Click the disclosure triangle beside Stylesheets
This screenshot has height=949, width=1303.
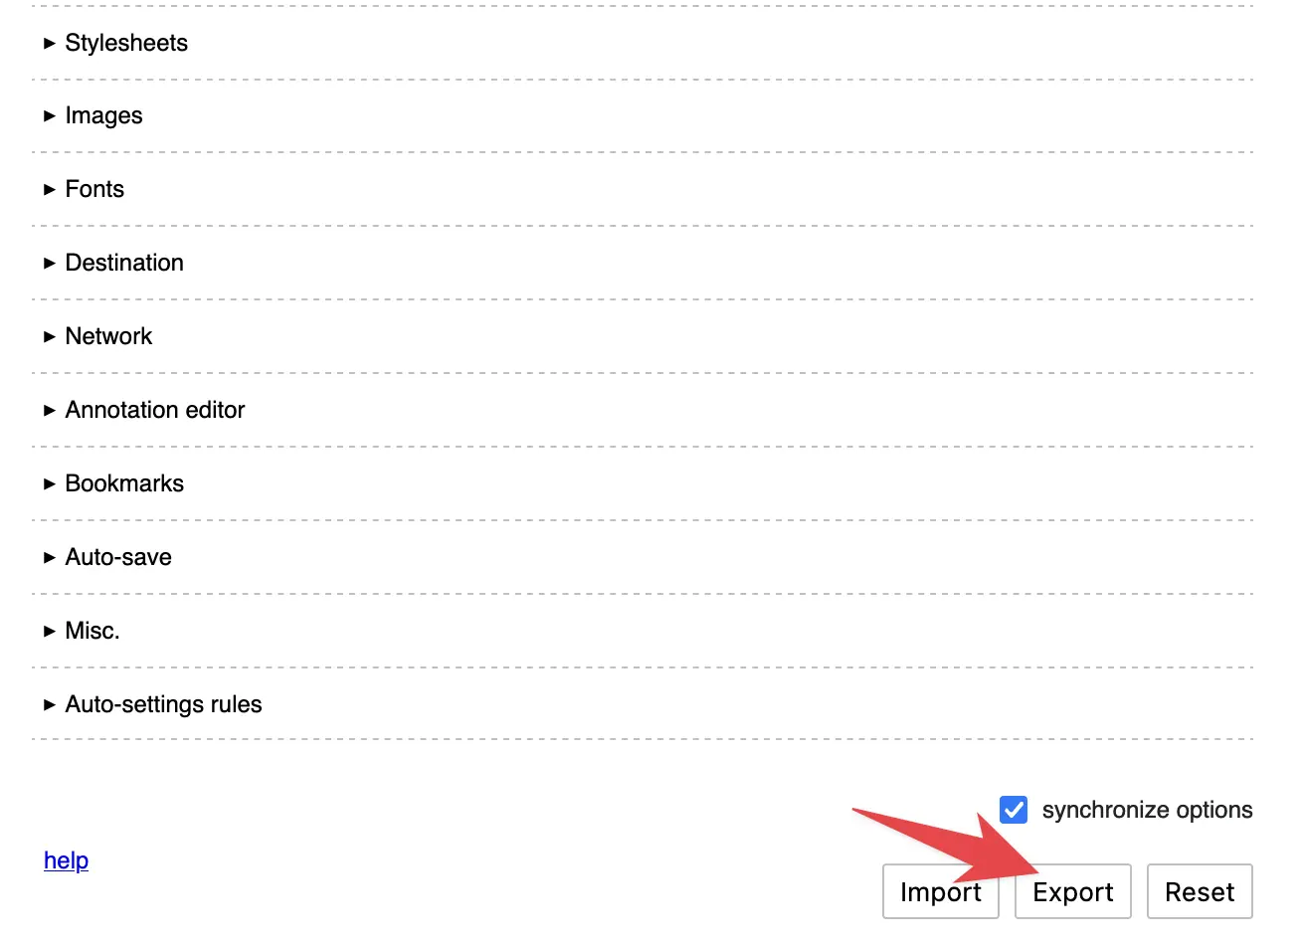[x=50, y=44]
